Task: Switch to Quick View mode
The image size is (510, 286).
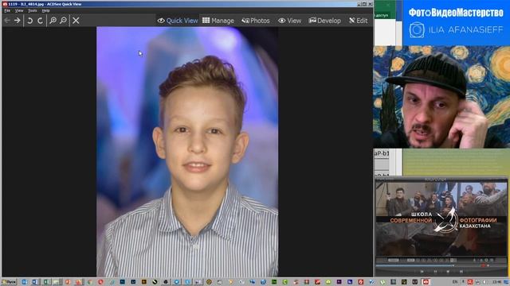Action: (178, 21)
